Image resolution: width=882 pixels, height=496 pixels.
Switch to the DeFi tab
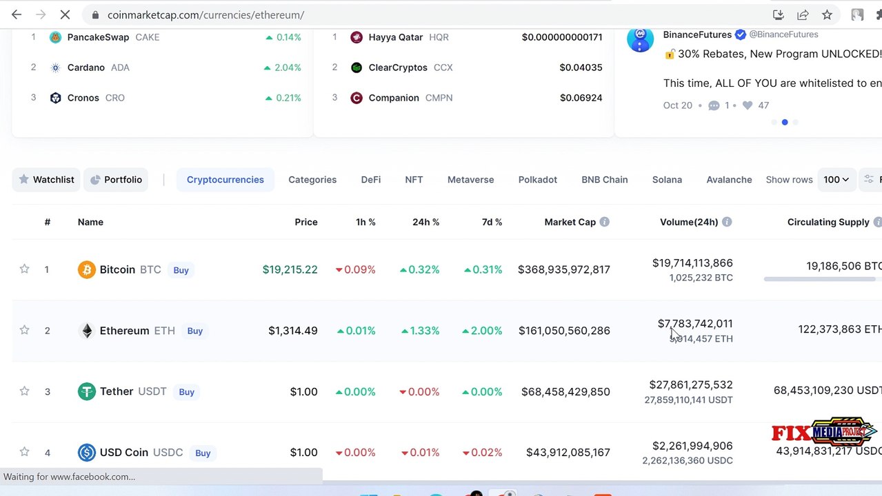coord(370,180)
